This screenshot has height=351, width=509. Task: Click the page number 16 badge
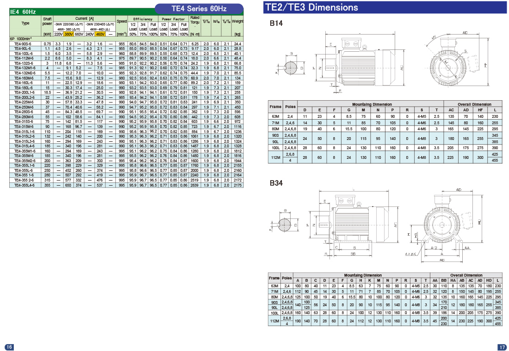click(x=9, y=347)
